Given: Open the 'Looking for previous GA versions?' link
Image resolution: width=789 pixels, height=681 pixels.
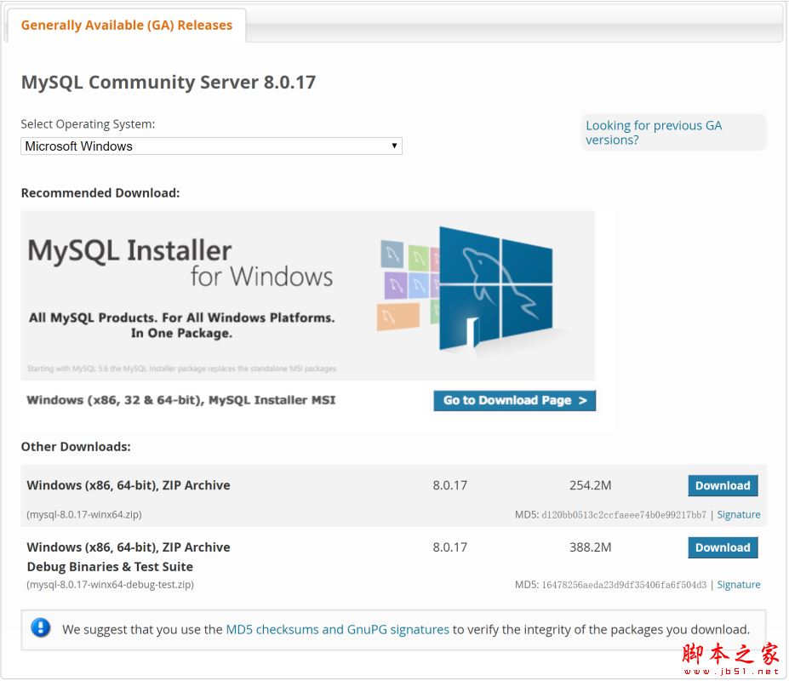Looking at the screenshot, I should point(654,133).
